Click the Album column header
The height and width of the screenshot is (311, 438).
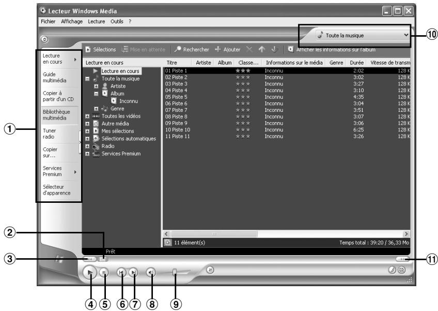point(225,63)
